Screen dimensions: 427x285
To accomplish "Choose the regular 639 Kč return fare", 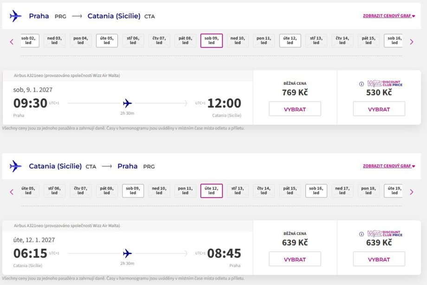I will [x=295, y=259].
